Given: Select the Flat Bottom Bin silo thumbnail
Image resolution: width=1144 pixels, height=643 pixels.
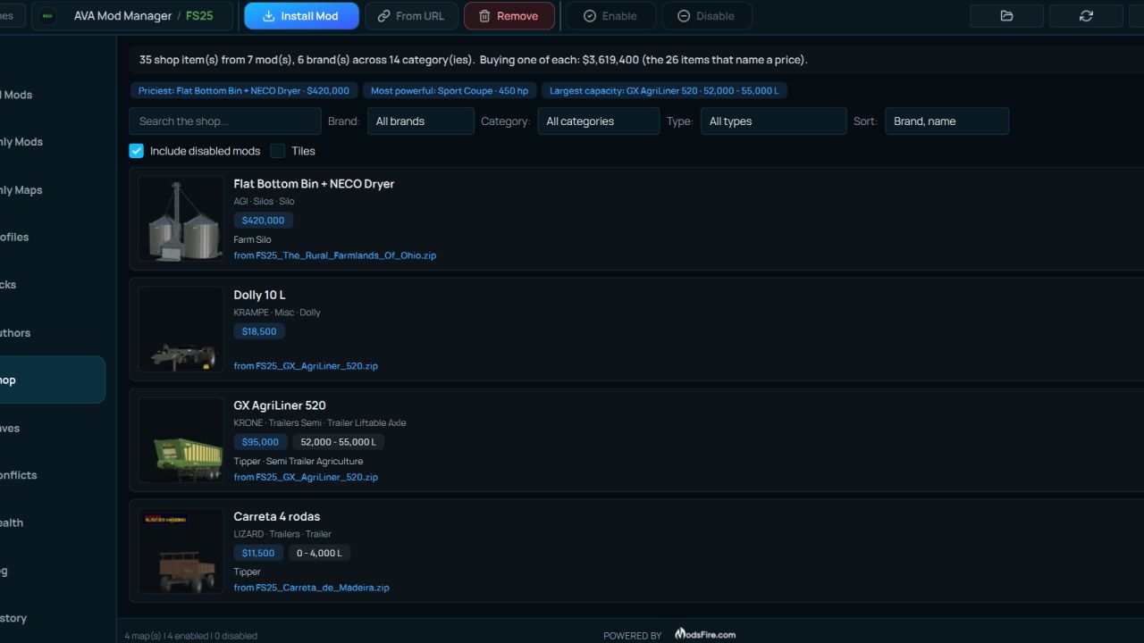Looking at the screenshot, I should (181, 219).
